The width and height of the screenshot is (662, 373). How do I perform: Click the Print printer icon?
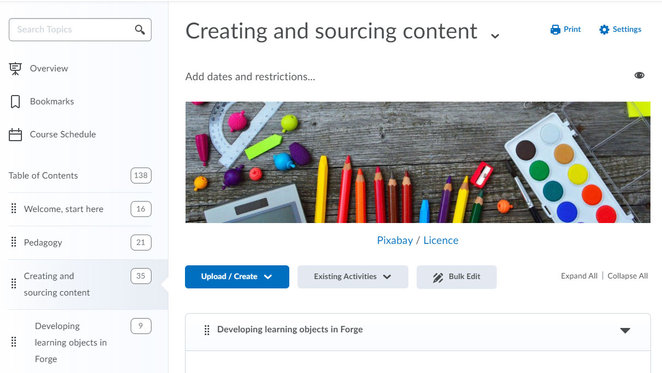coord(556,30)
